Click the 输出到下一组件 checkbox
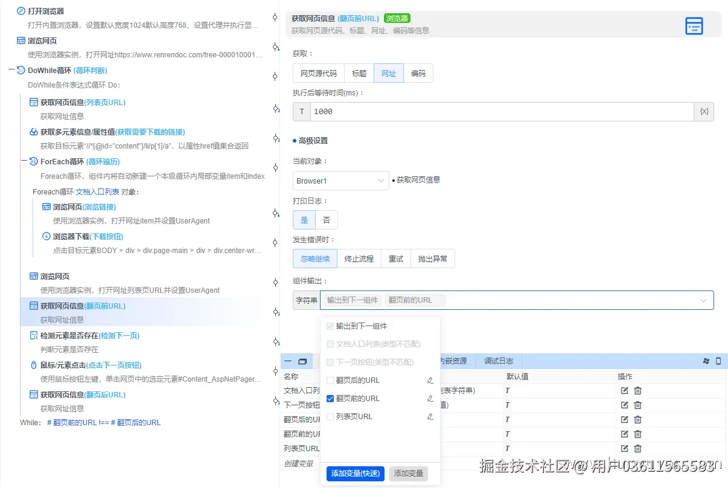Viewport: 728px width, 488px height. [330, 326]
